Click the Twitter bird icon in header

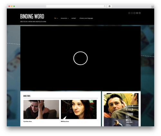point(139,13)
